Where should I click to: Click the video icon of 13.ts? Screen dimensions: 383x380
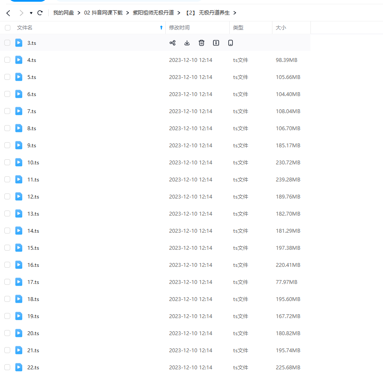click(x=19, y=213)
